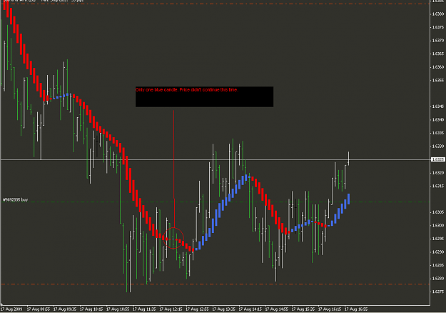Click the '17 Aug 14:15' time axis label
Screen dimensions: 446x313
(250, 309)
